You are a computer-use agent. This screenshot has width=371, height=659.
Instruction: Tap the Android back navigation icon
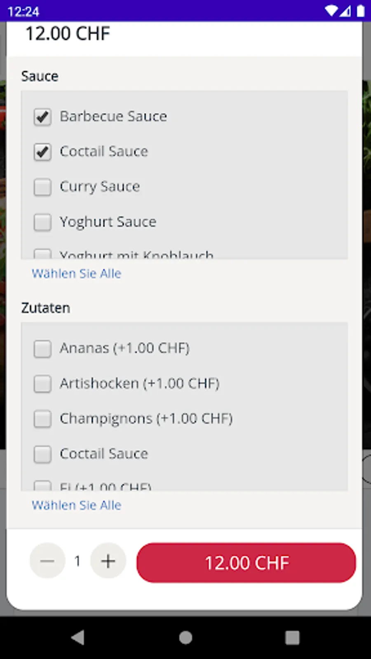(77, 637)
